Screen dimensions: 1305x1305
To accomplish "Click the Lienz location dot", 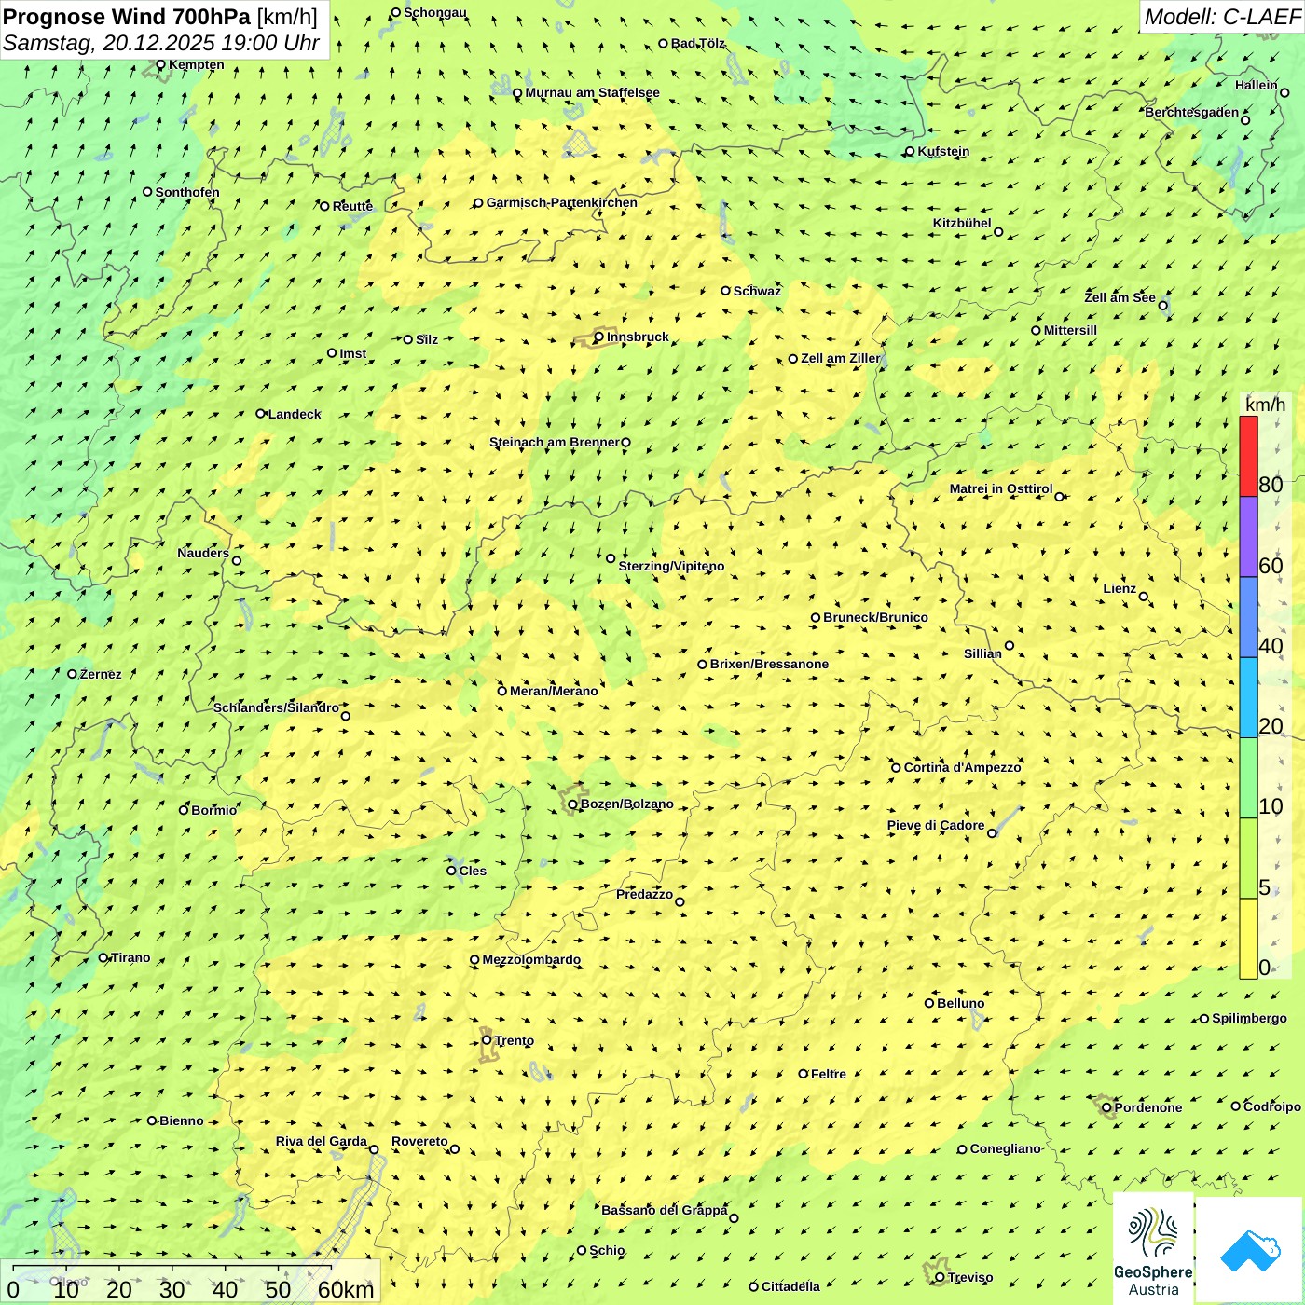I will (1144, 597).
